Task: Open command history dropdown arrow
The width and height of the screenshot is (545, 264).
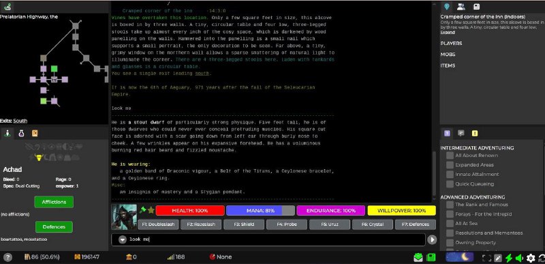Action: pyautogui.click(x=122, y=239)
